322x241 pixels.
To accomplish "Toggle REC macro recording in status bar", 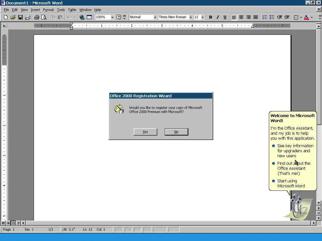I will (119, 229).
